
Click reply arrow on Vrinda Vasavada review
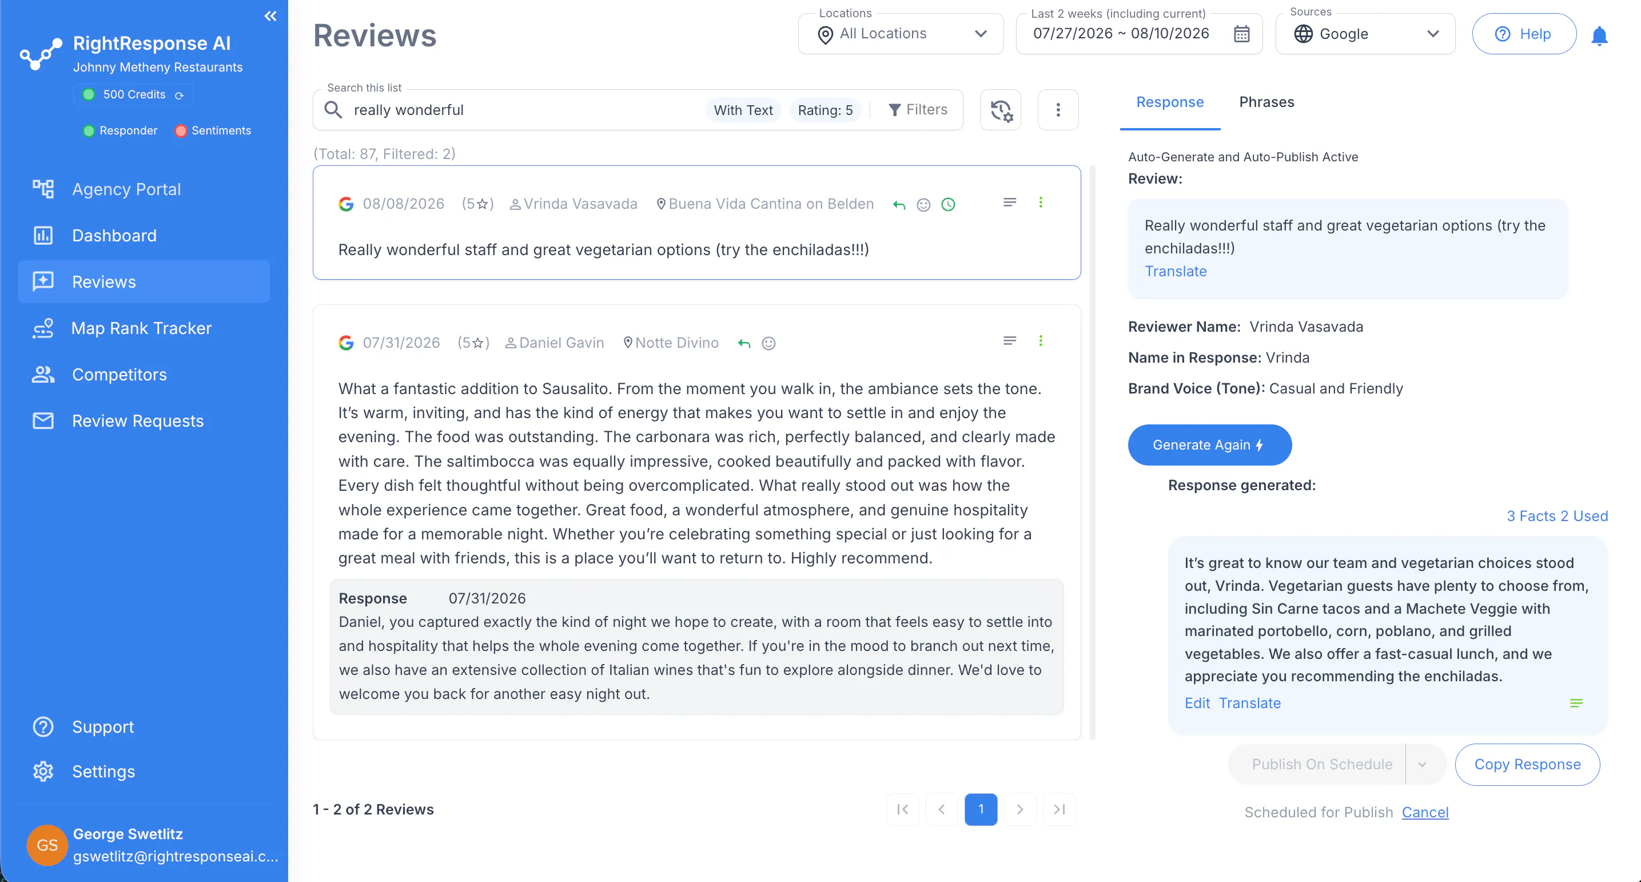coord(898,205)
